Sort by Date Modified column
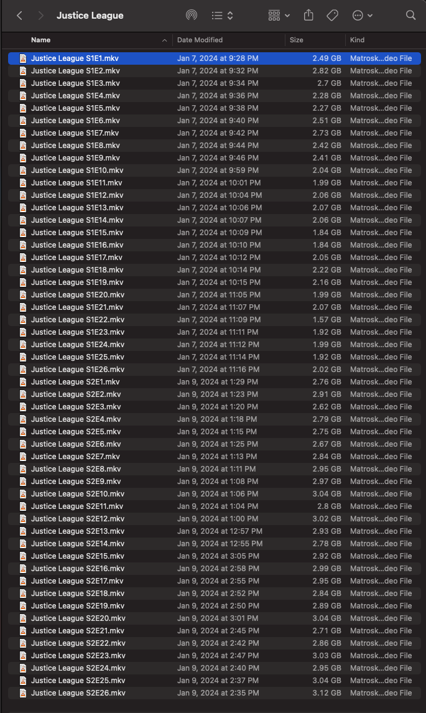426x713 pixels. [x=200, y=40]
